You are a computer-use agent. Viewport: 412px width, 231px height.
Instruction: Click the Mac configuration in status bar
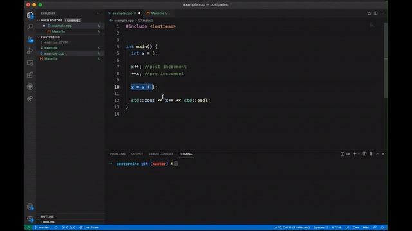pyautogui.click(x=366, y=227)
